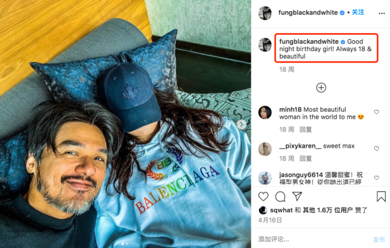Click the 添加评论 comment input field
The height and width of the screenshot is (248, 390).
314,239
